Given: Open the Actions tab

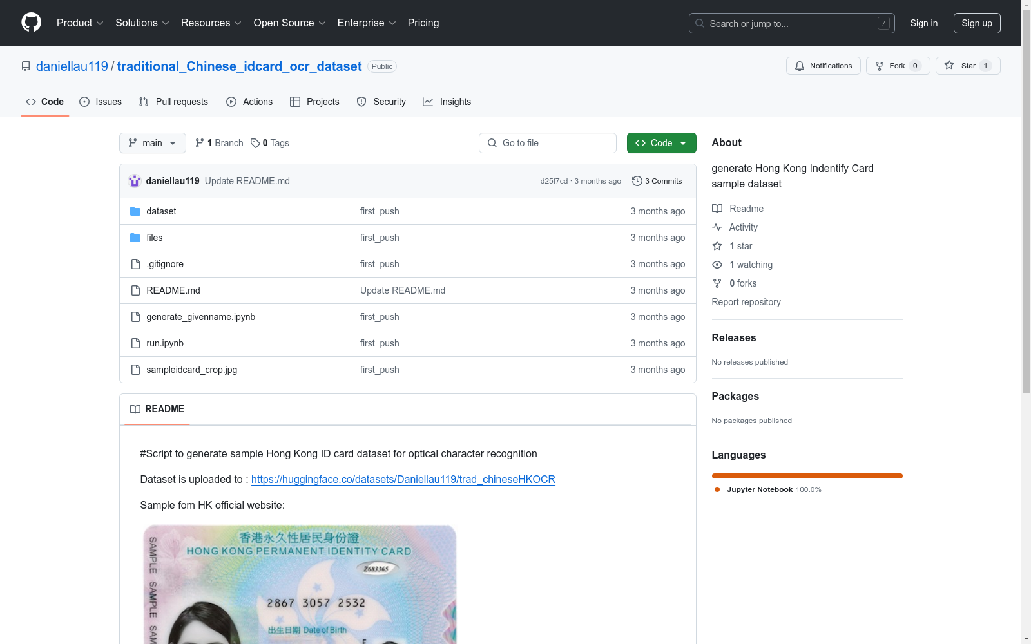Looking at the screenshot, I should pyautogui.click(x=249, y=102).
